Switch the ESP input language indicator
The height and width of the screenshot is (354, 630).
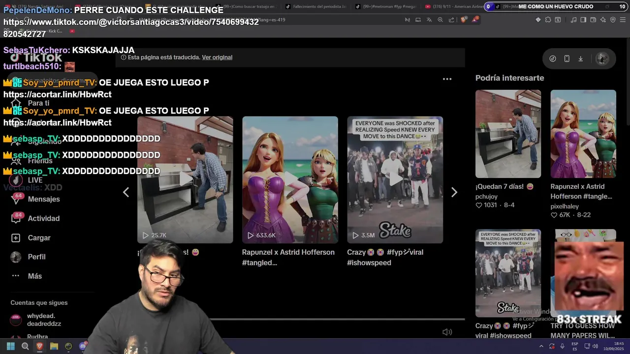(x=575, y=346)
